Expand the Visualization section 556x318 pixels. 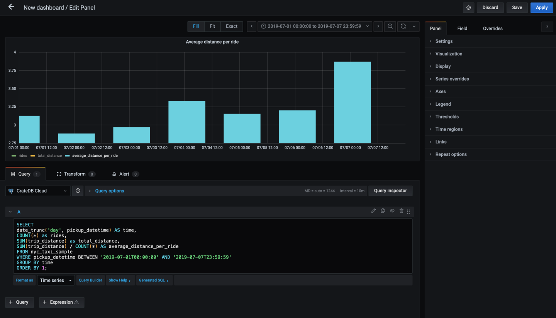(490, 54)
